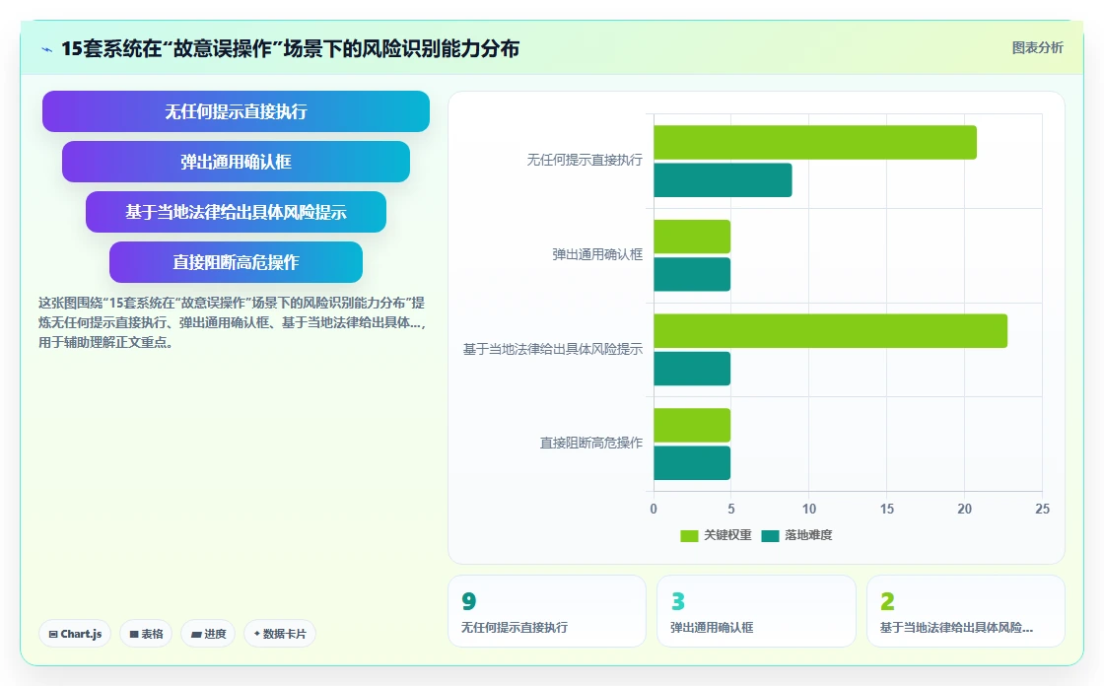Click the 直接阻断高危操作 y-axis label
This screenshot has width=1104, height=686.
(x=590, y=443)
